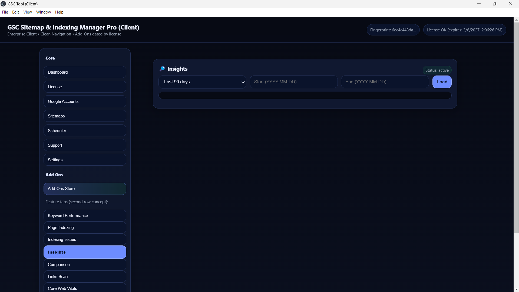
Task: Open the File menu
Action: point(5,12)
